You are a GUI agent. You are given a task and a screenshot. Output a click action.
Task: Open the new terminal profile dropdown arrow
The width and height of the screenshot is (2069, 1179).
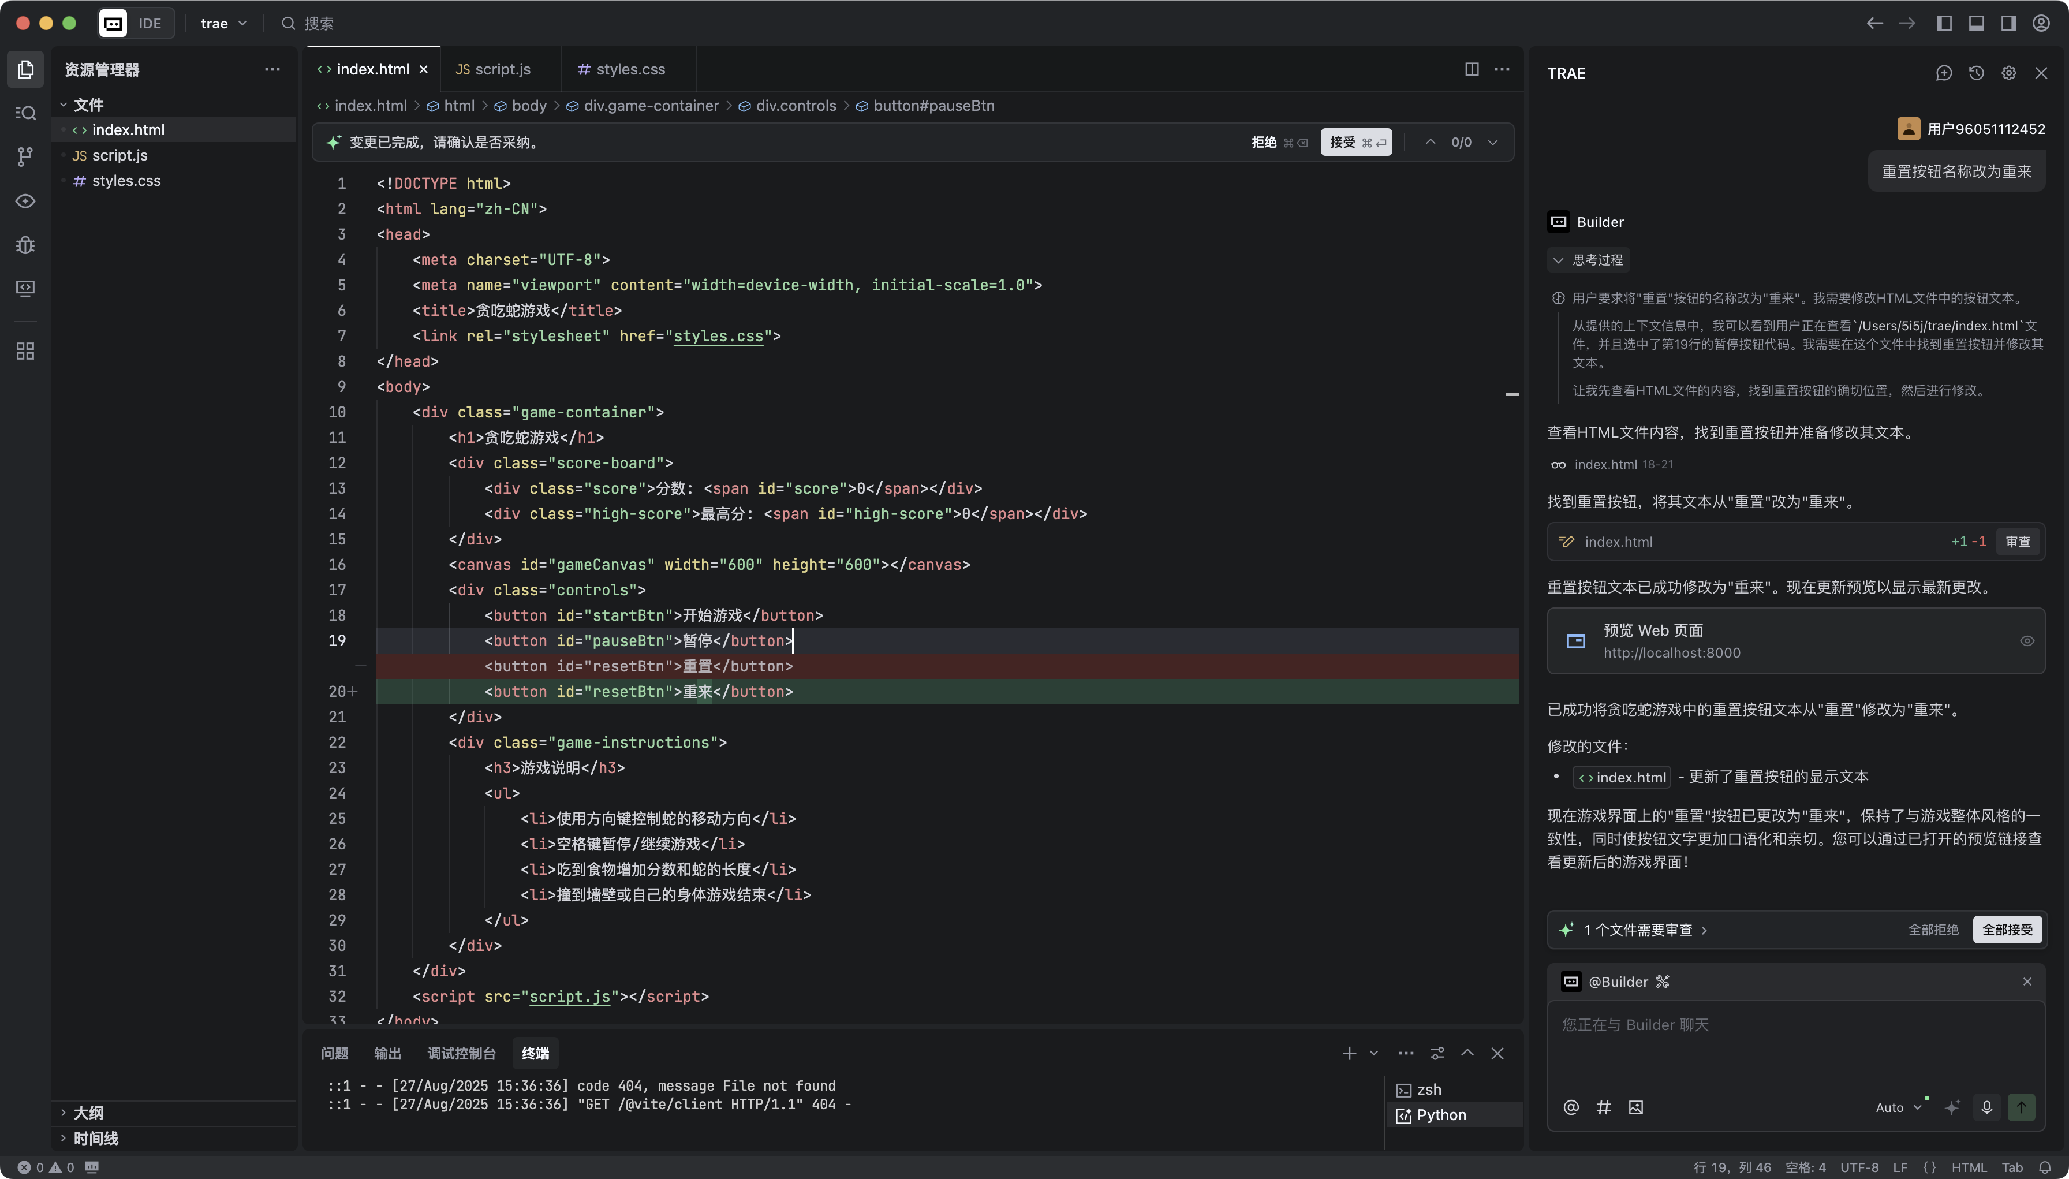(1374, 1053)
